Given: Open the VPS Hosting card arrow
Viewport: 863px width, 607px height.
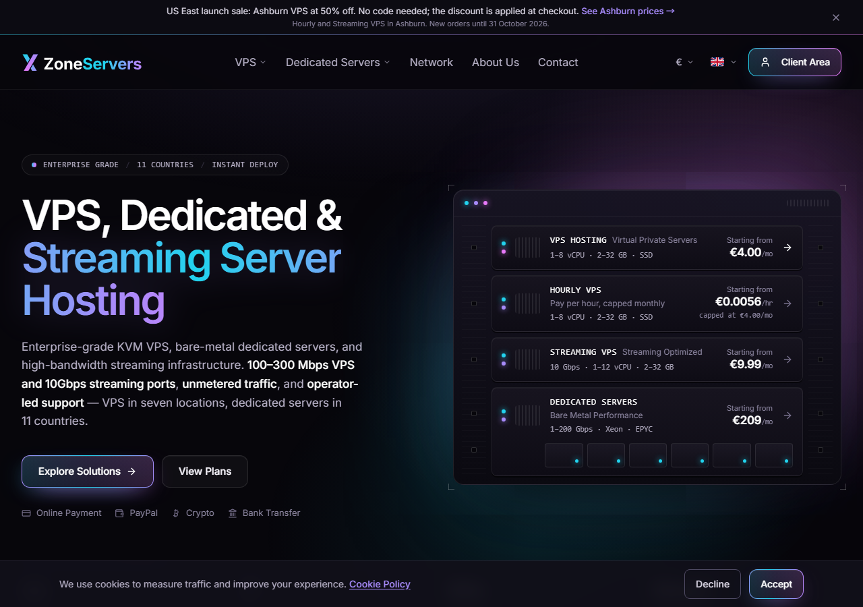Looking at the screenshot, I should tap(787, 248).
